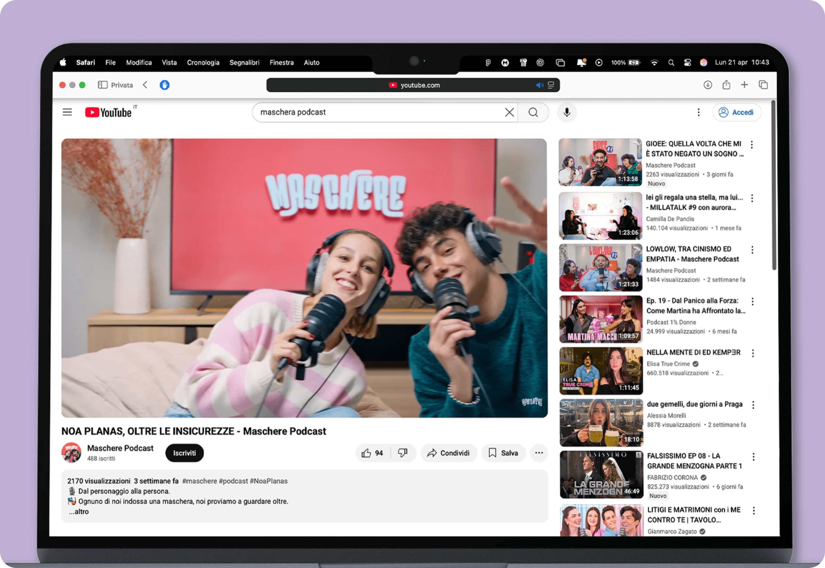Open Safari downloads icon

pyautogui.click(x=708, y=85)
